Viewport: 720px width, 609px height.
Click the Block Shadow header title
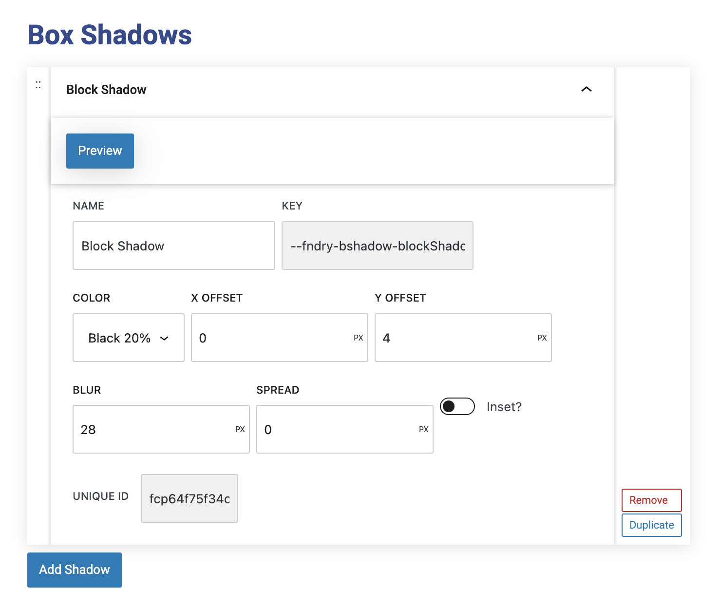pos(106,90)
